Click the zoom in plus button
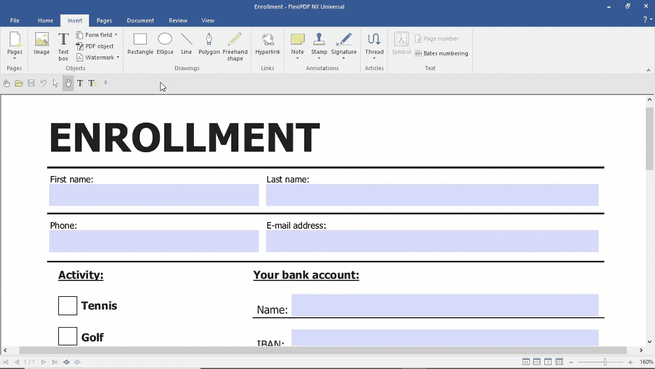Image resolution: width=655 pixels, height=369 pixels. tap(630, 362)
